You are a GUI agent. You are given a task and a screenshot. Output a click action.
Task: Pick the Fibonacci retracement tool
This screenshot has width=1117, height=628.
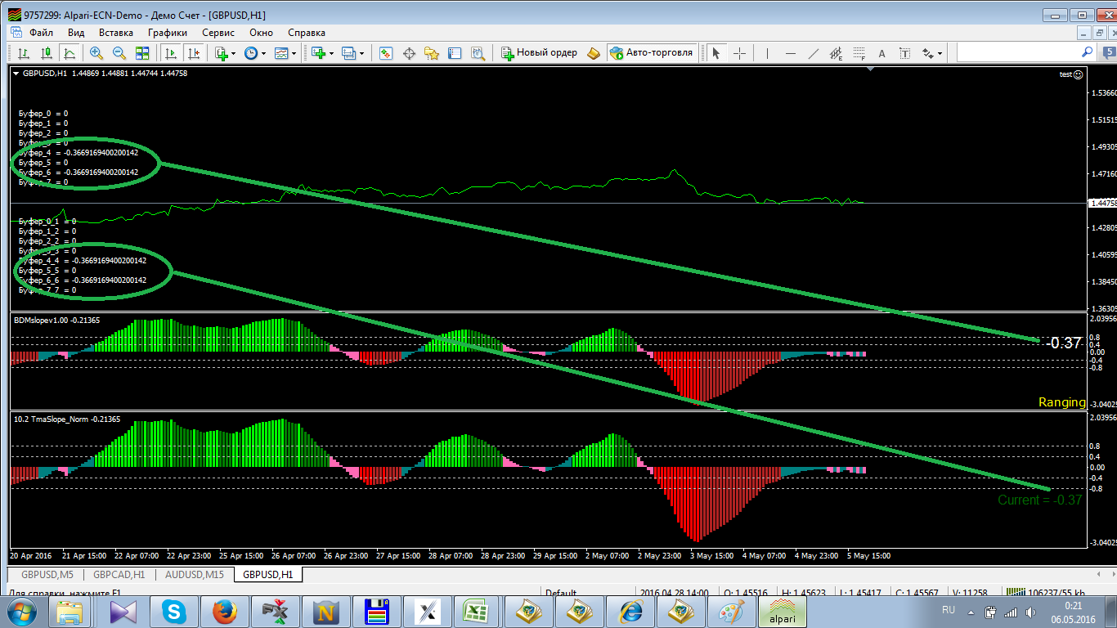859,53
